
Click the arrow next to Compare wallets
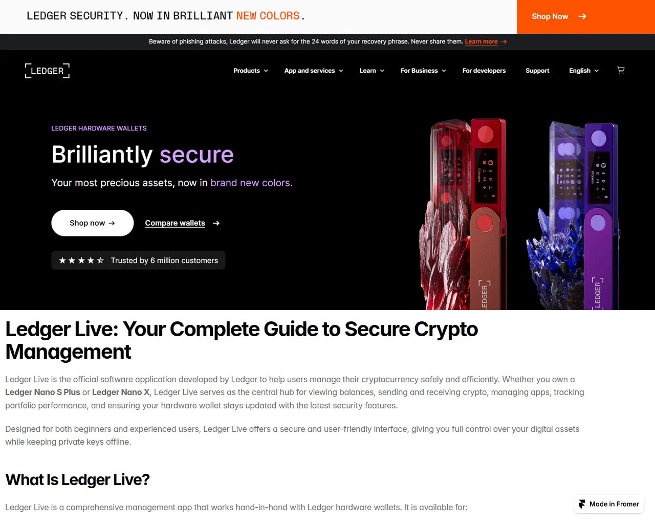pos(216,223)
